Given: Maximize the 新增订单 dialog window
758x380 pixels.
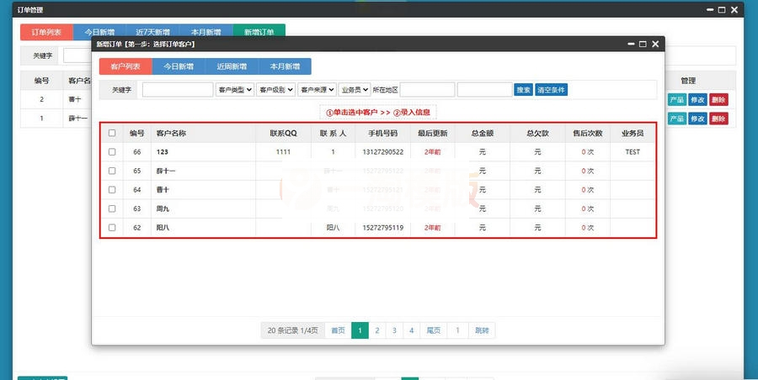Looking at the screenshot, I should [642, 44].
